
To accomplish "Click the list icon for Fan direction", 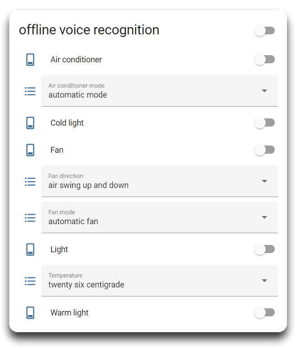I will 30,182.
